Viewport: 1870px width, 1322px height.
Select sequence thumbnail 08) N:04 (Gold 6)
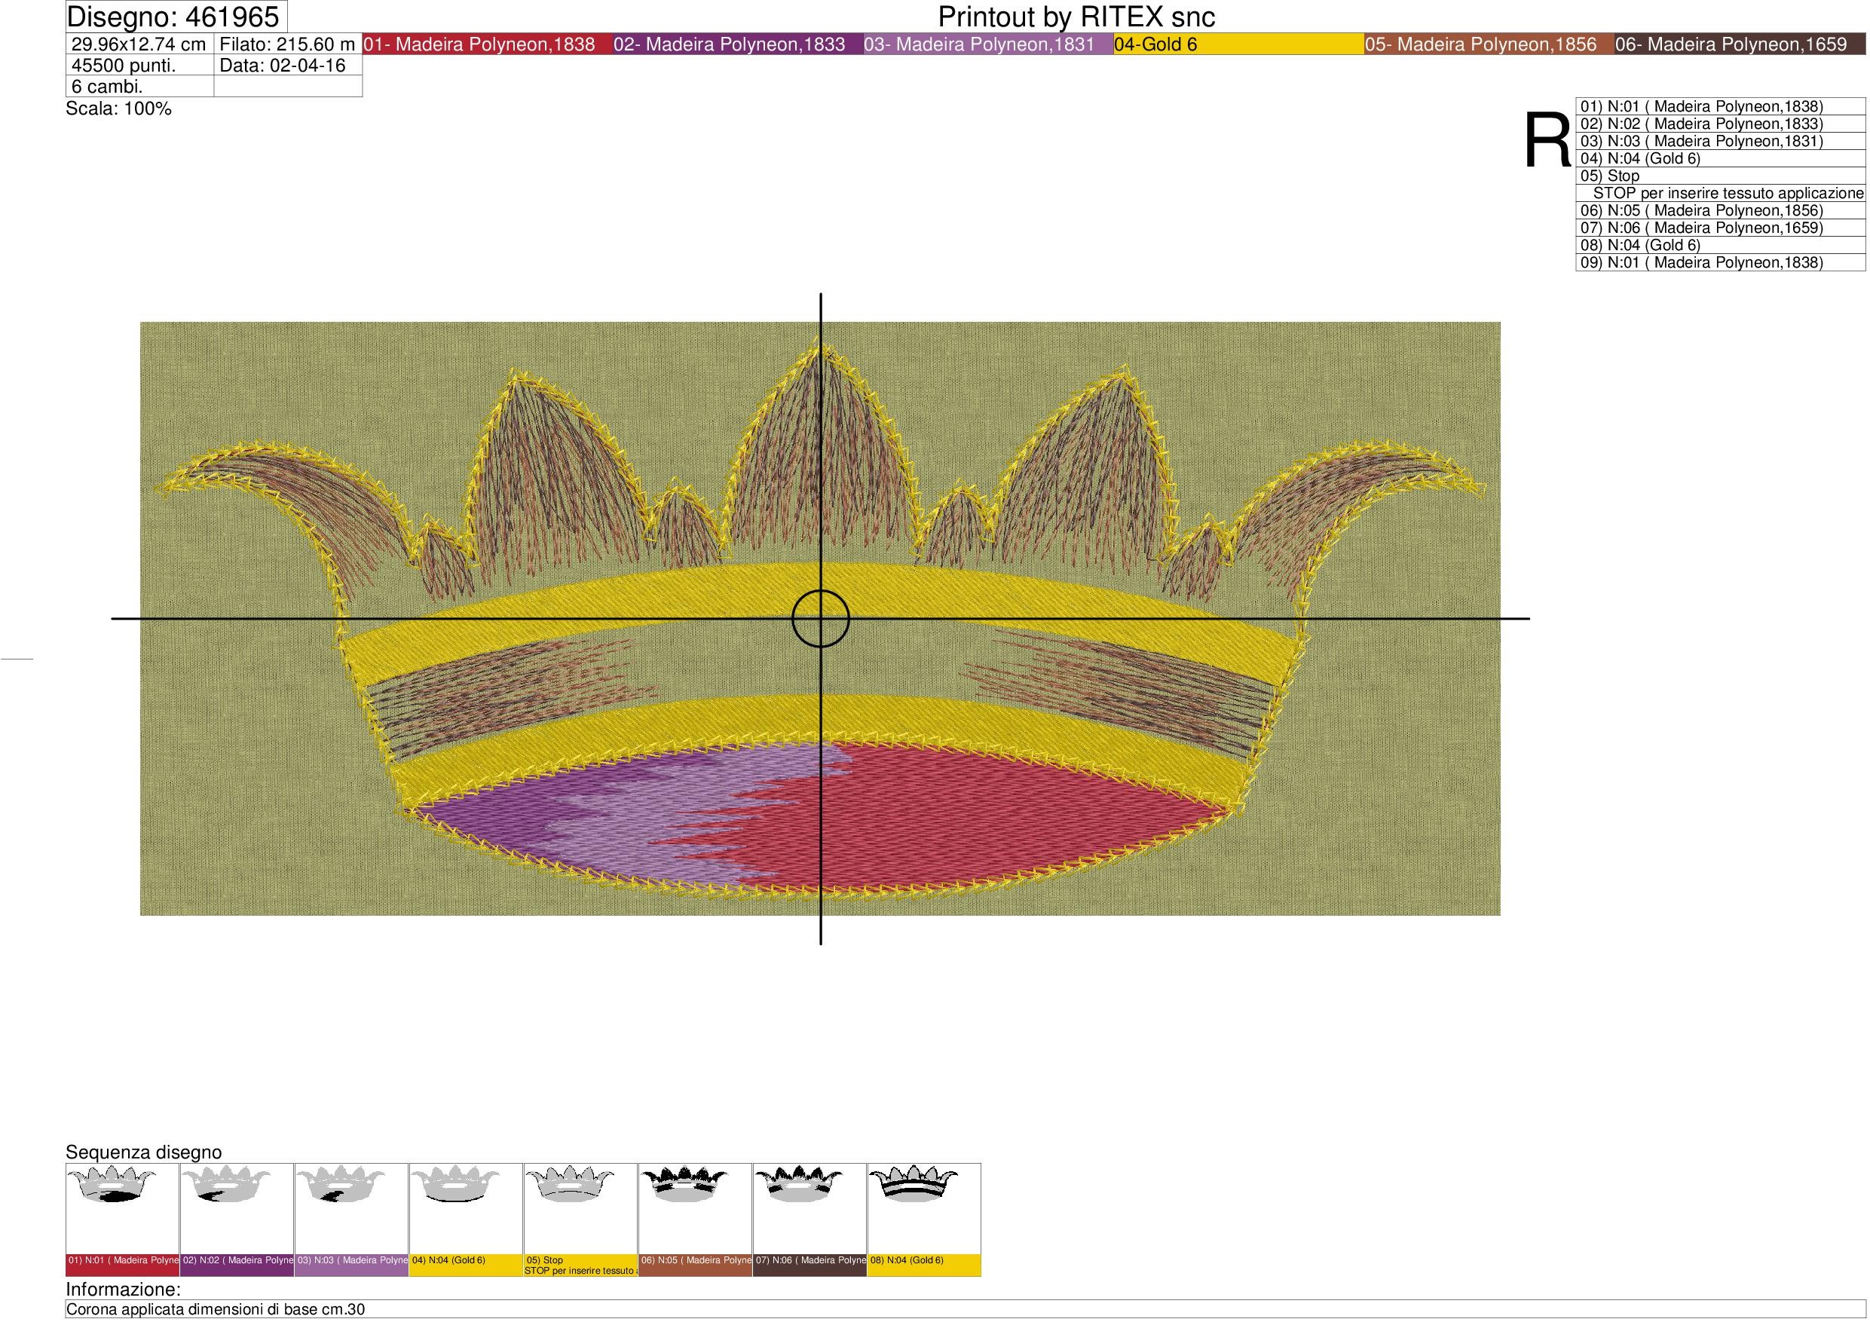[x=924, y=1219]
